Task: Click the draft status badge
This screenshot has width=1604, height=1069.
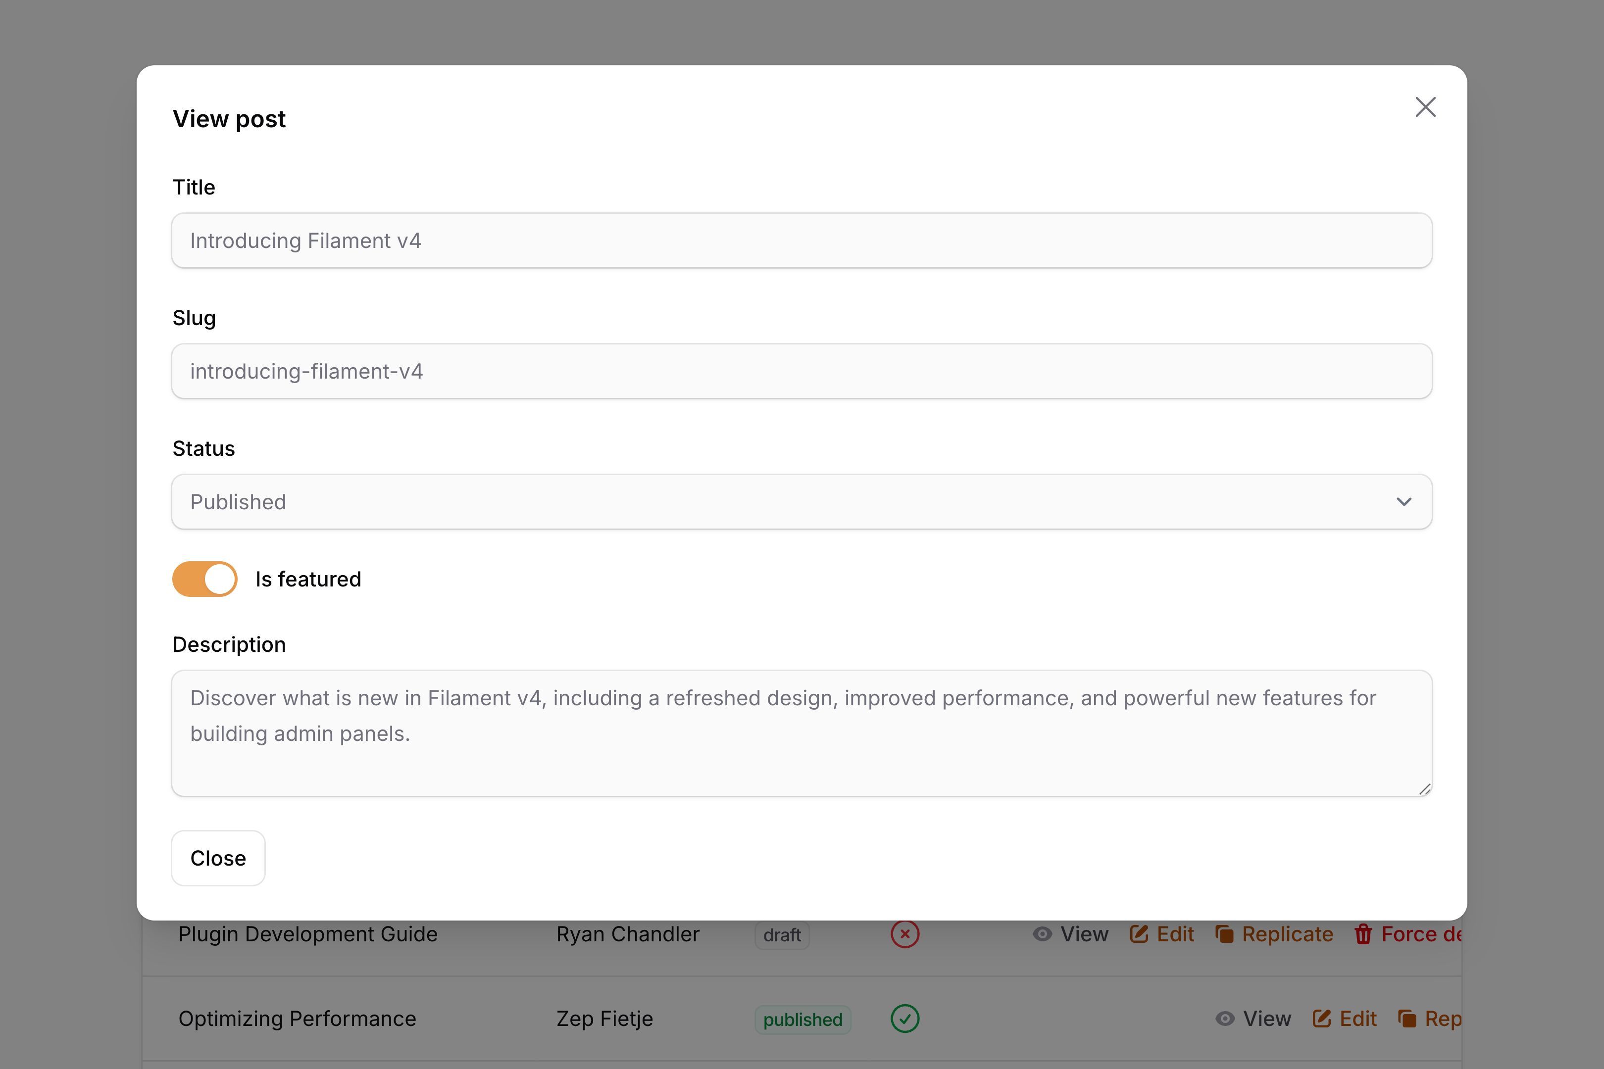Action: 782,935
